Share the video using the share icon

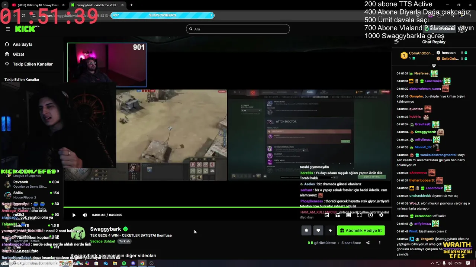[x=368, y=243]
